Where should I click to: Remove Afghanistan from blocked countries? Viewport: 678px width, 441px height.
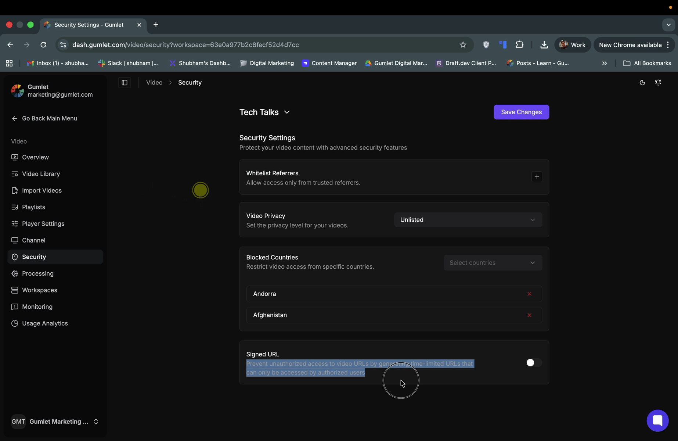click(x=529, y=315)
